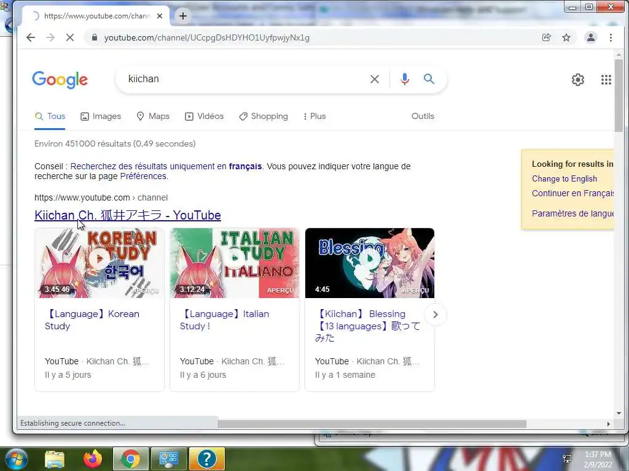Open the Préférences link

143,176
